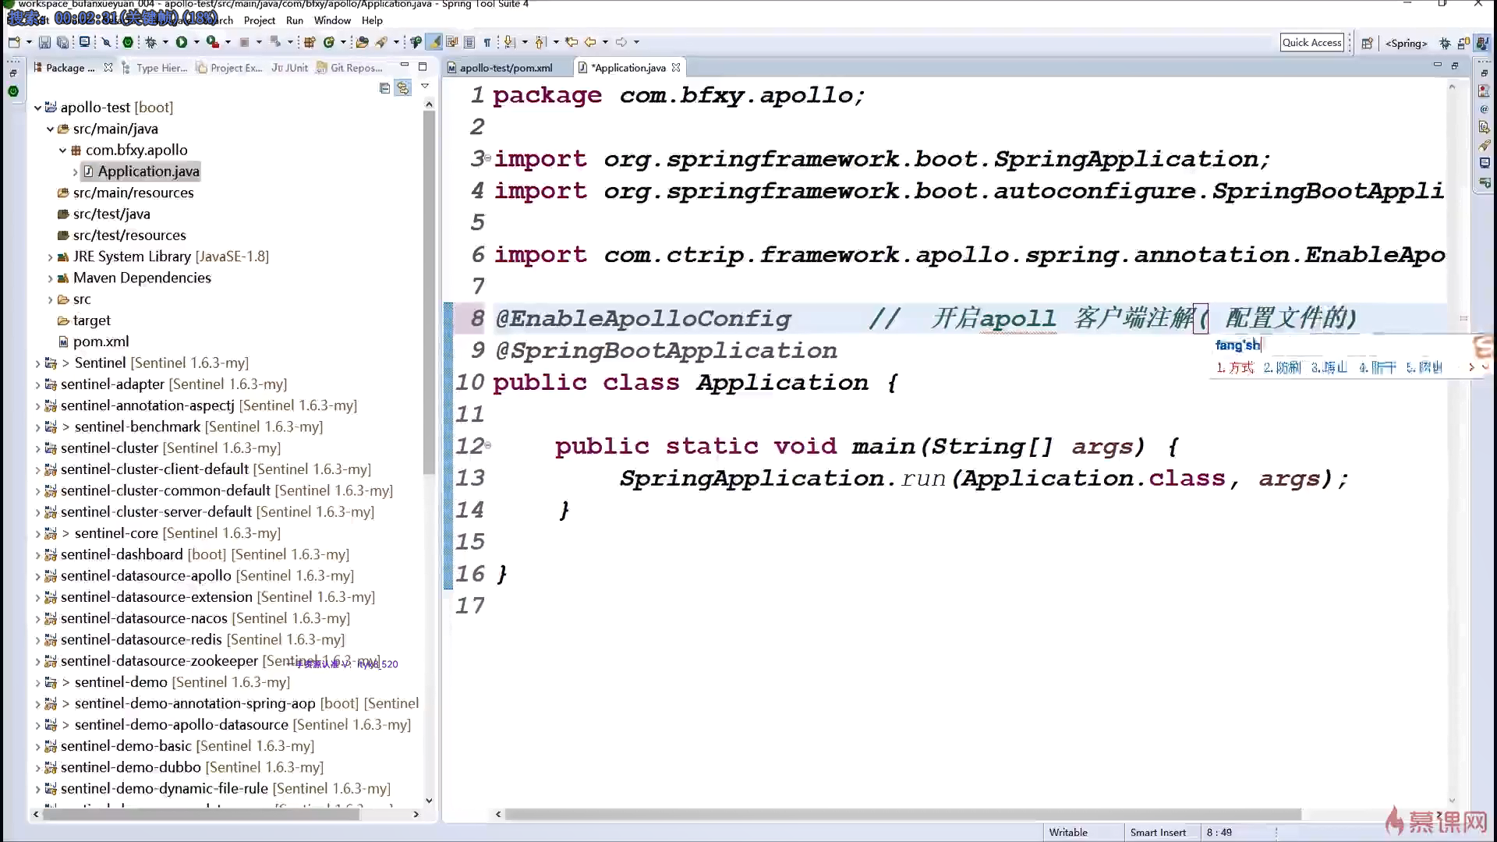The height and width of the screenshot is (842, 1497).
Task: Click the green Run button icon
Action: [x=182, y=42]
